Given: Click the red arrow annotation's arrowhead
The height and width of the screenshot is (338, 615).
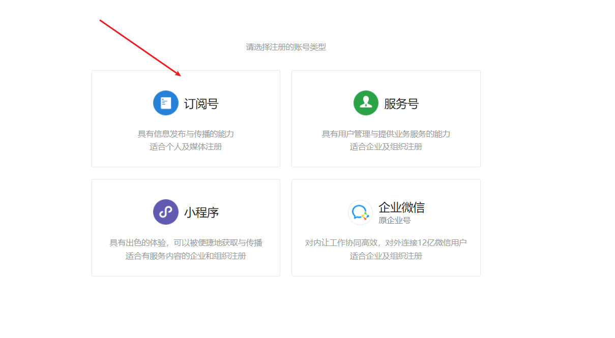Looking at the screenshot, I should pos(179,74).
